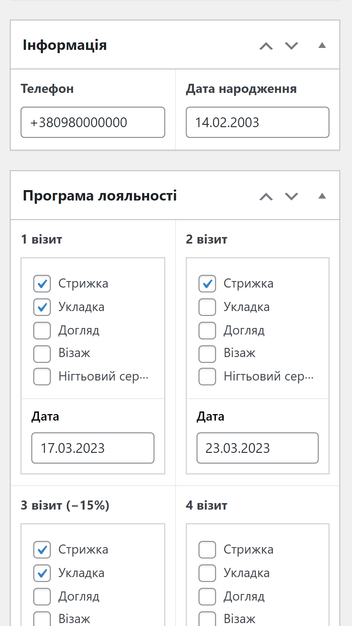Focus the 2 візит date field 23.03.2023
Image resolution: width=352 pixels, height=626 pixels.
[257, 448]
